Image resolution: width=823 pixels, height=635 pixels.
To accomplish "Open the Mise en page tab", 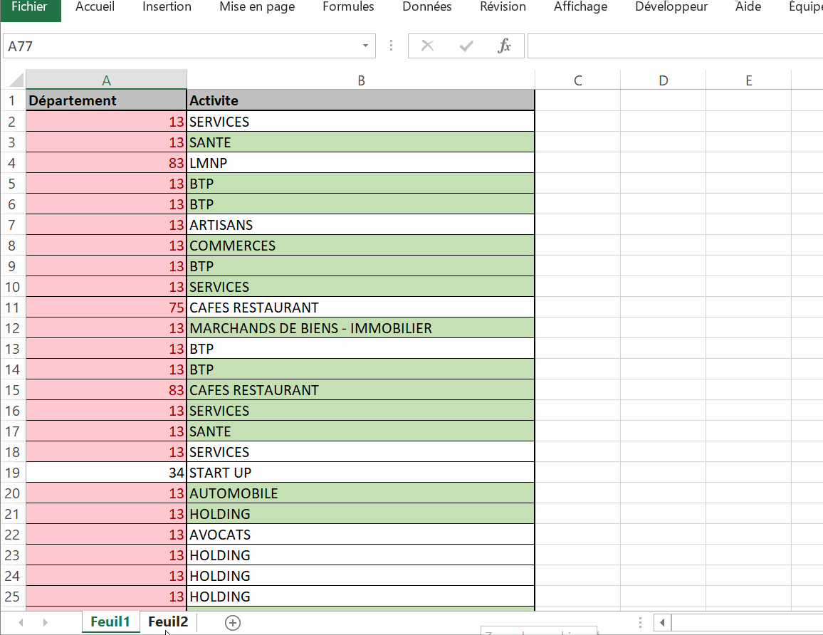I will point(257,7).
